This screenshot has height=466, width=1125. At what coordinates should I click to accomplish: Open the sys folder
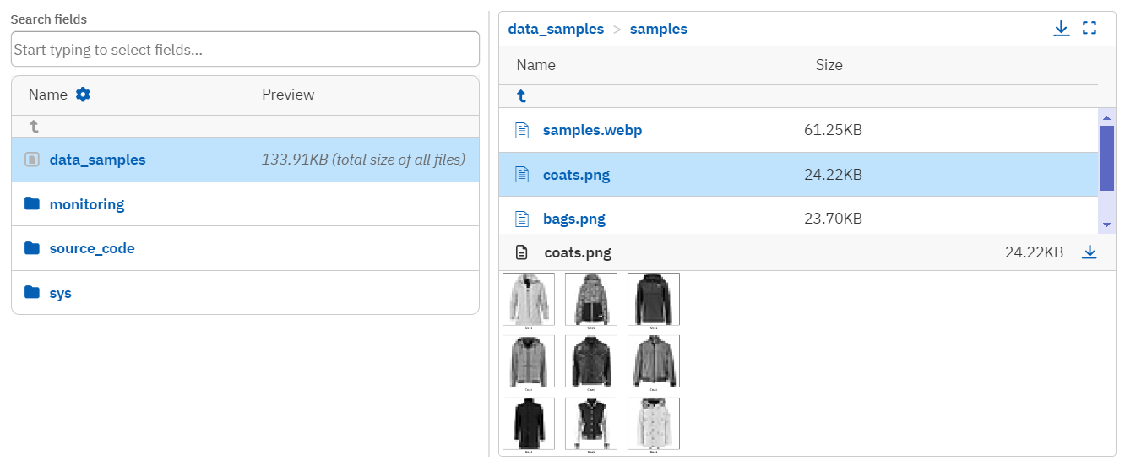point(60,293)
